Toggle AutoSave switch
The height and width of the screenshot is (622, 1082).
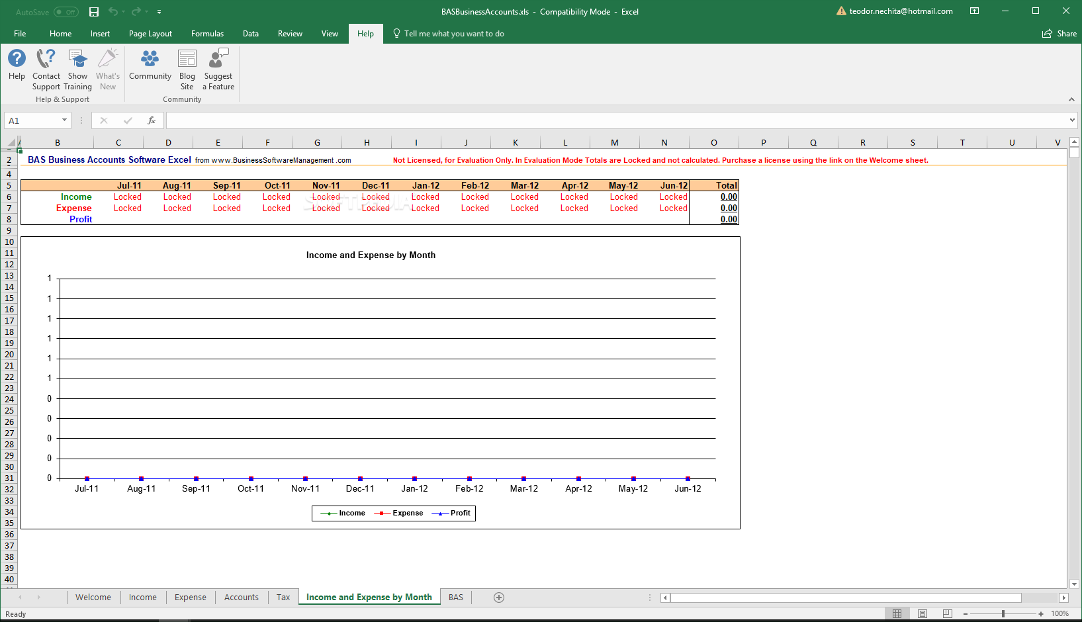tap(66, 12)
